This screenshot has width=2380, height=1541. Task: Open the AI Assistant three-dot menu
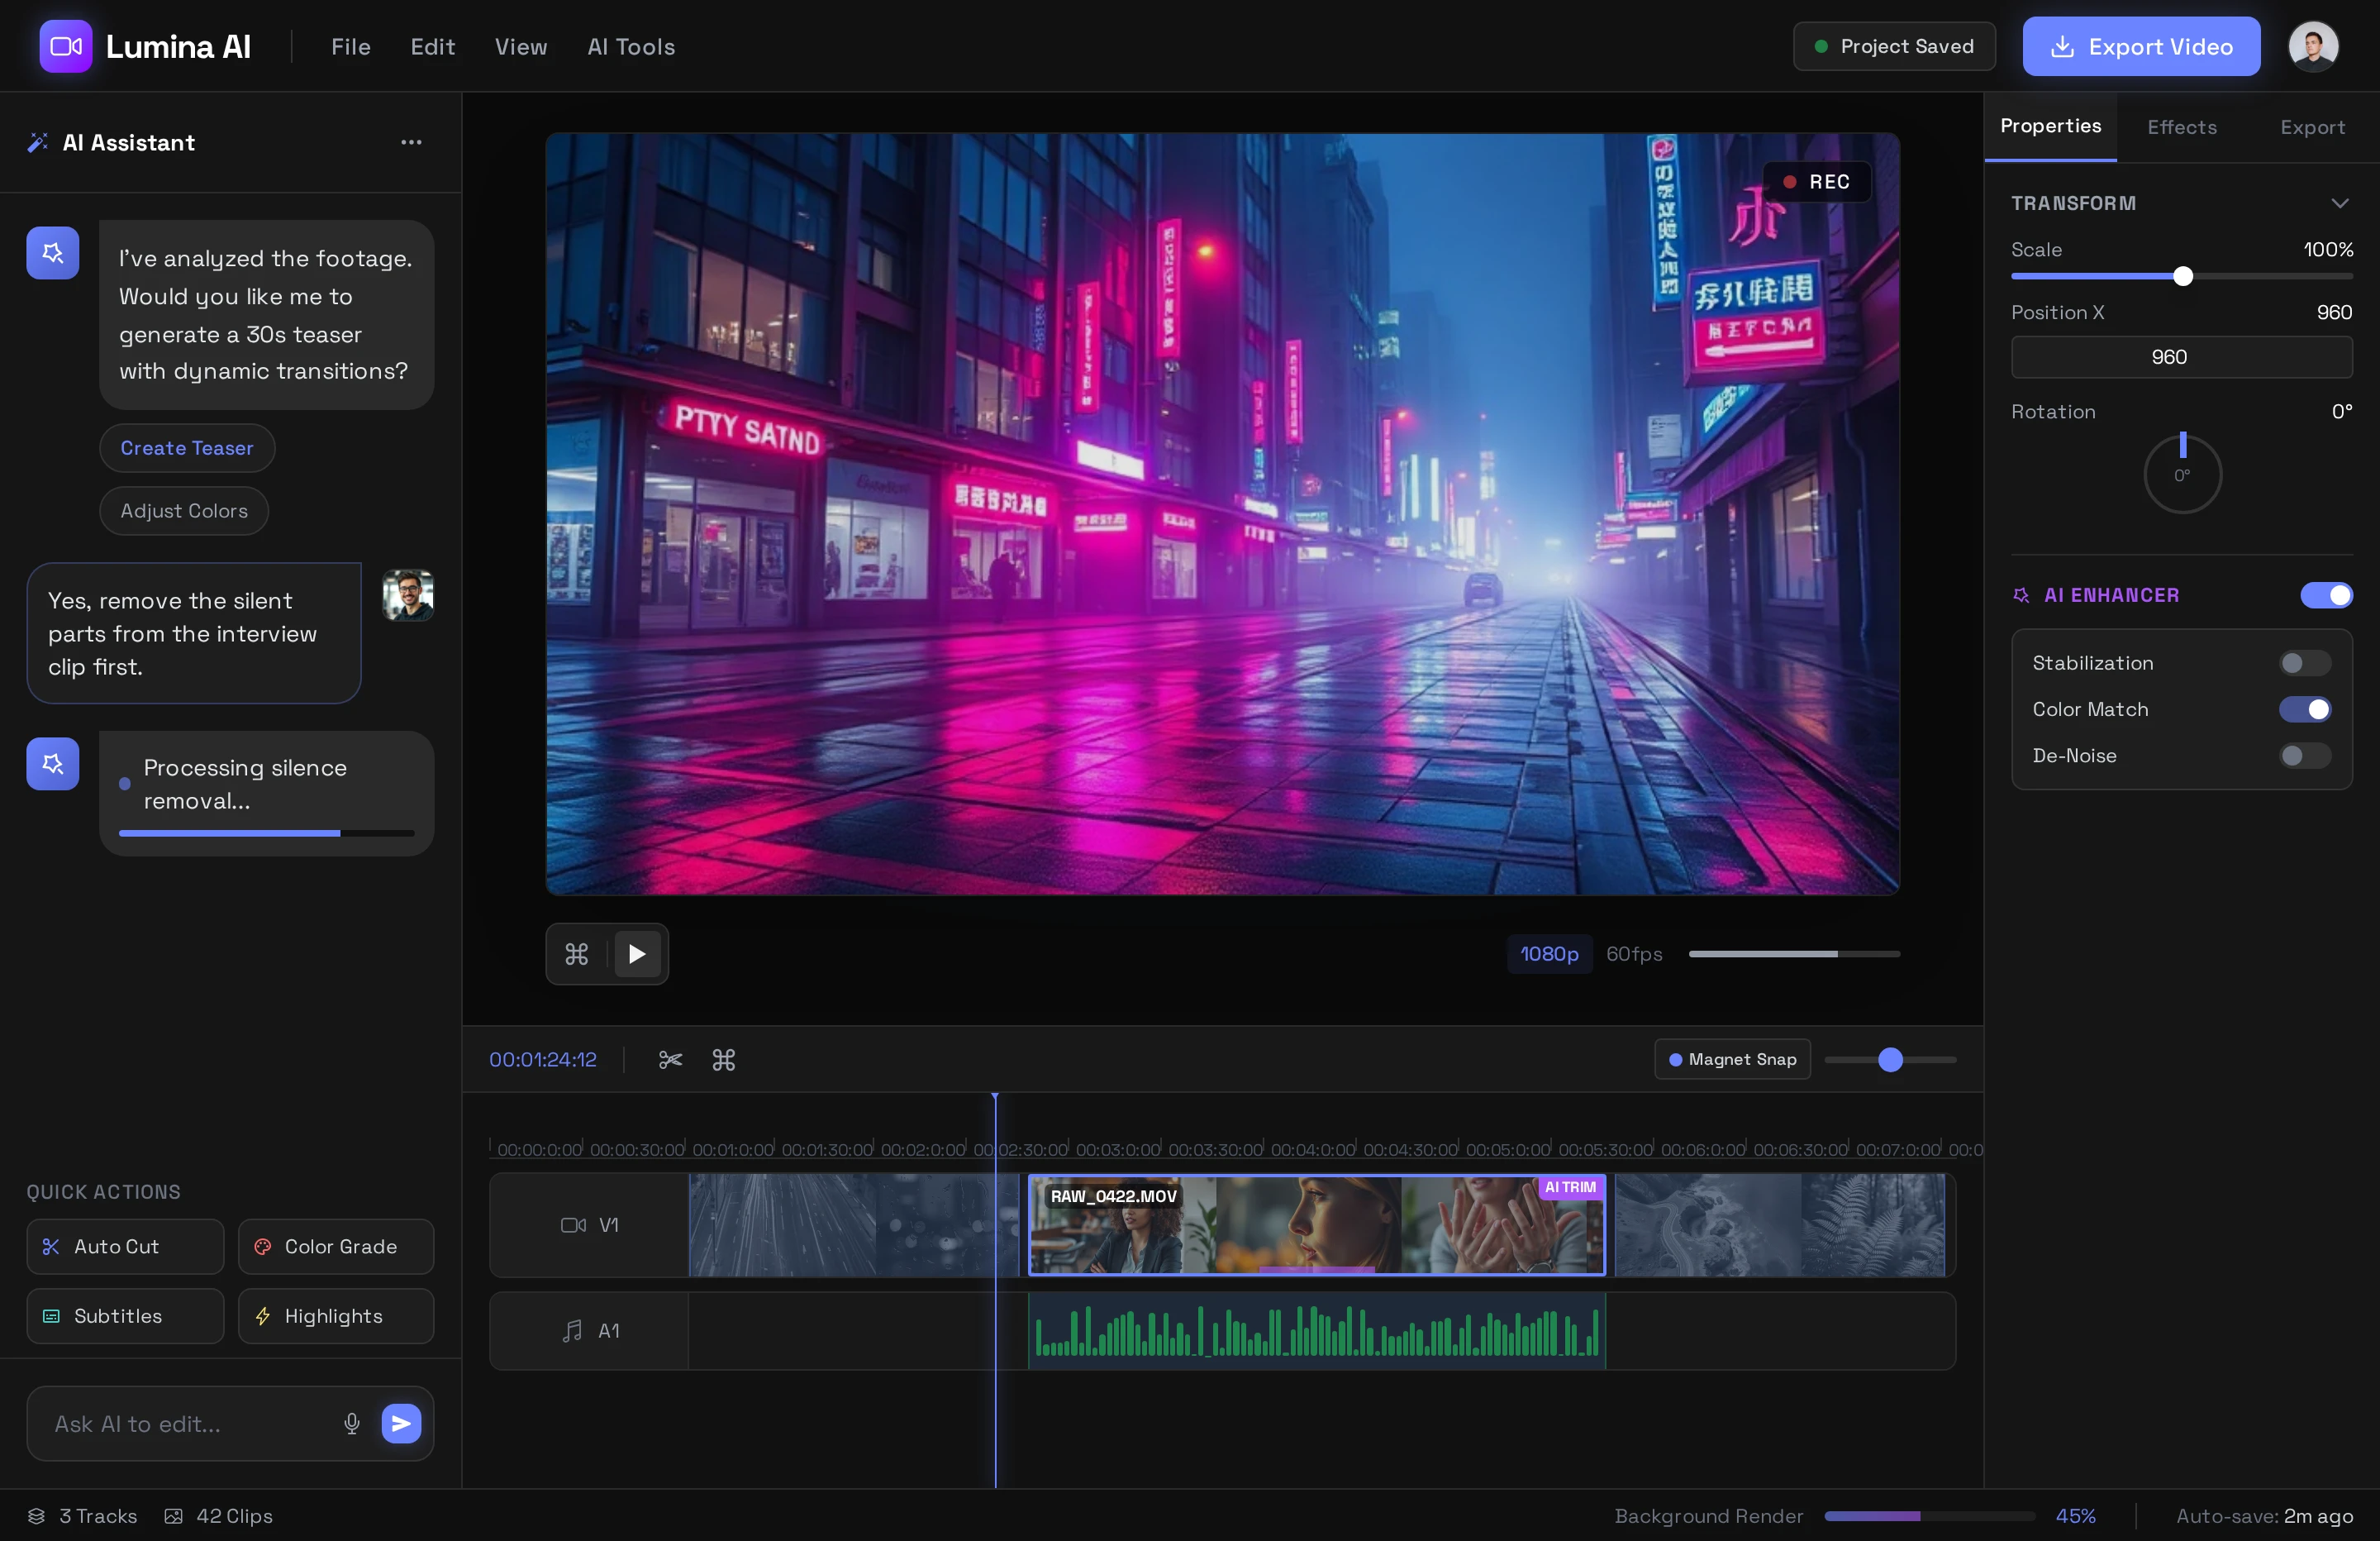pyautogui.click(x=411, y=142)
